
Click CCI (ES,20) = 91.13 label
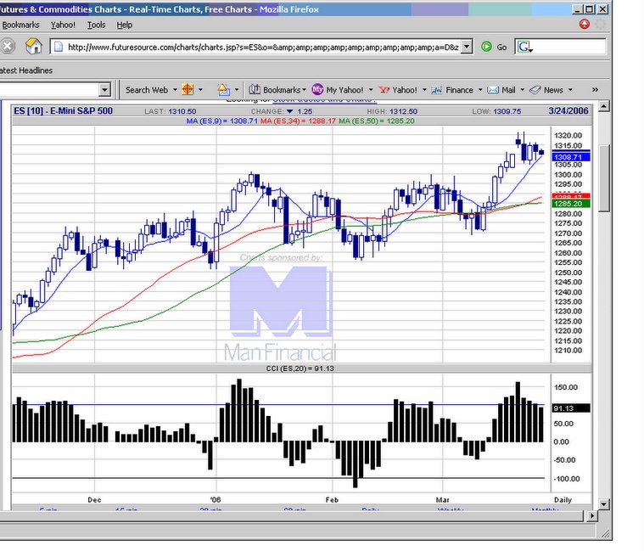(x=300, y=368)
